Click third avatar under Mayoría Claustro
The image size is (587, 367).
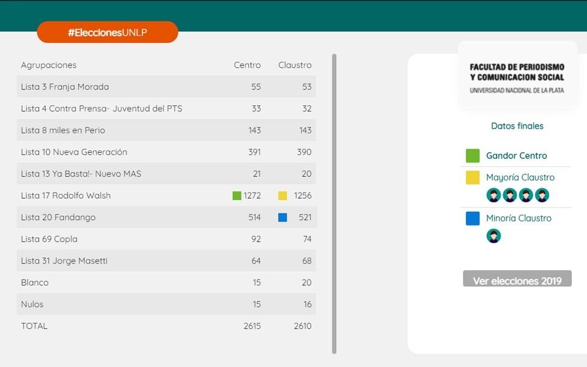[526, 195]
